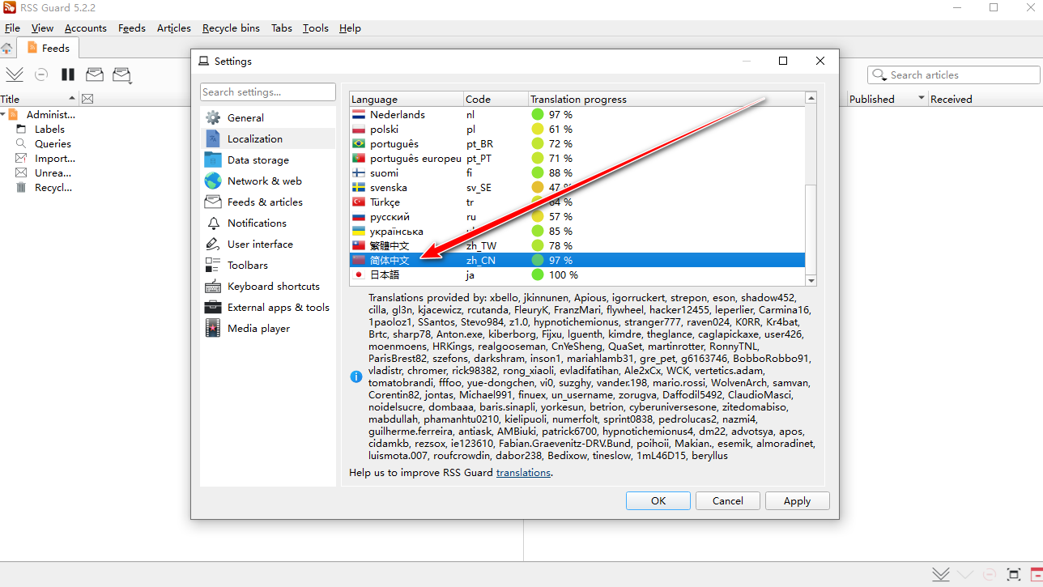Select the português pt_BR language row
The width and height of the screenshot is (1043, 587).
click(577, 143)
